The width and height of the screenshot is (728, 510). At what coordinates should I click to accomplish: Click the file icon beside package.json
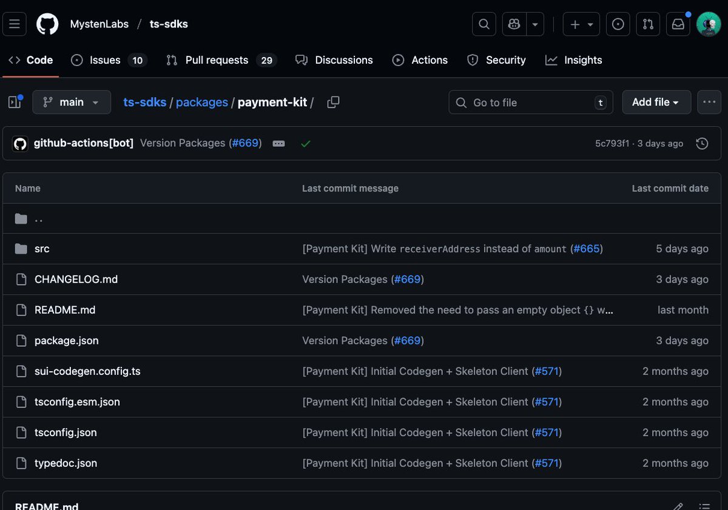point(21,341)
